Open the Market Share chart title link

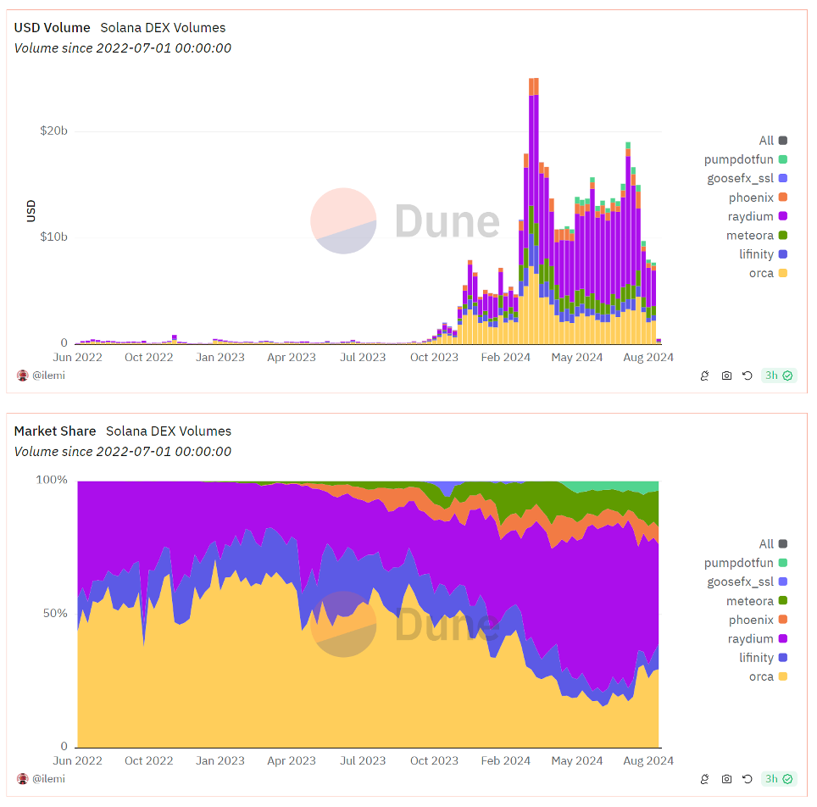coord(54,431)
